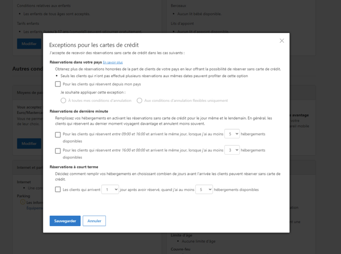
Task: Close the credit card exceptions dialog
Action: [282, 41]
